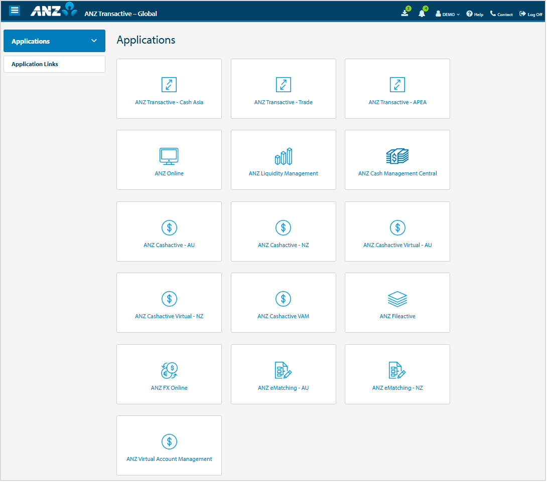Expand the DEMO user dropdown
Image resolution: width=547 pixels, height=482 pixels.
(448, 14)
